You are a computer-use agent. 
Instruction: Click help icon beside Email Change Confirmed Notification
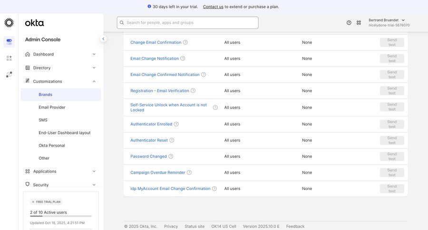point(204,75)
